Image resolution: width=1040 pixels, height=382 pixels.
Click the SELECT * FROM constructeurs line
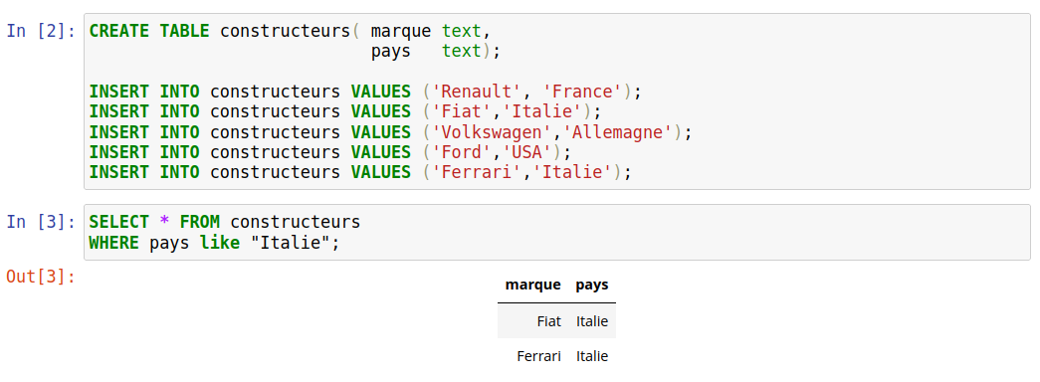click(x=225, y=222)
